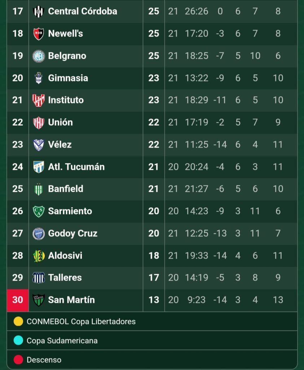Tap San Martín's 13 points value

coord(154,300)
